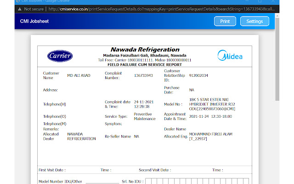Click the Symptom label
This screenshot has width=294, height=184.
(113, 124)
